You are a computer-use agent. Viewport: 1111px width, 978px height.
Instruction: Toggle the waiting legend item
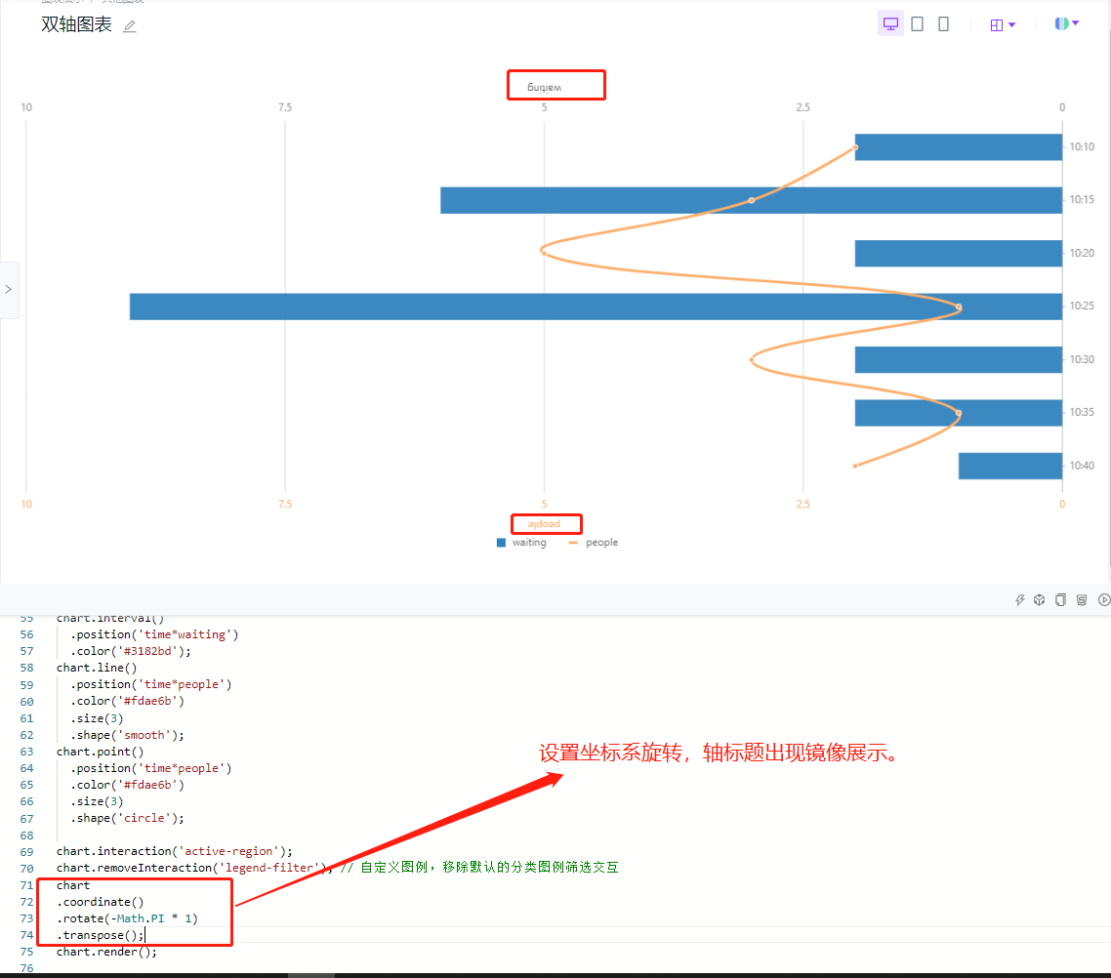tap(521, 543)
